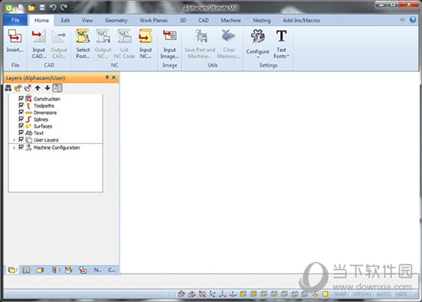Toggle the Text layer checkbox
The width and height of the screenshot is (422, 302).
coord(21,133)
